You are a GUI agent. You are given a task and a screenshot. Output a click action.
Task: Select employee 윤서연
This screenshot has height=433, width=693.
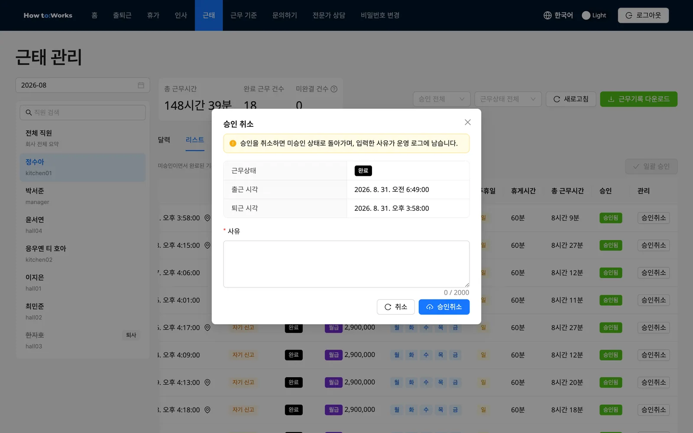click(83, 225)
